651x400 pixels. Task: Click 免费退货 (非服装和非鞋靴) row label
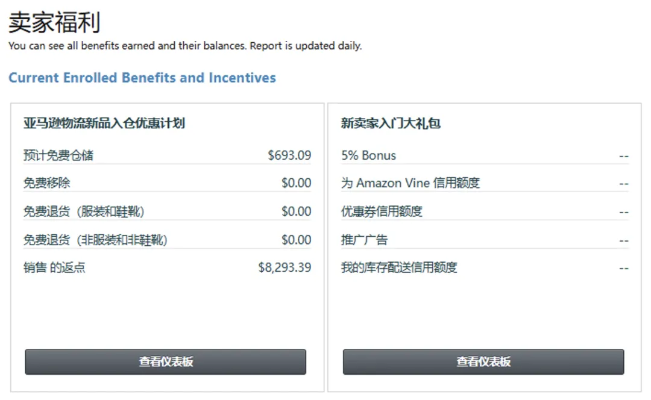tap(95, 240)
